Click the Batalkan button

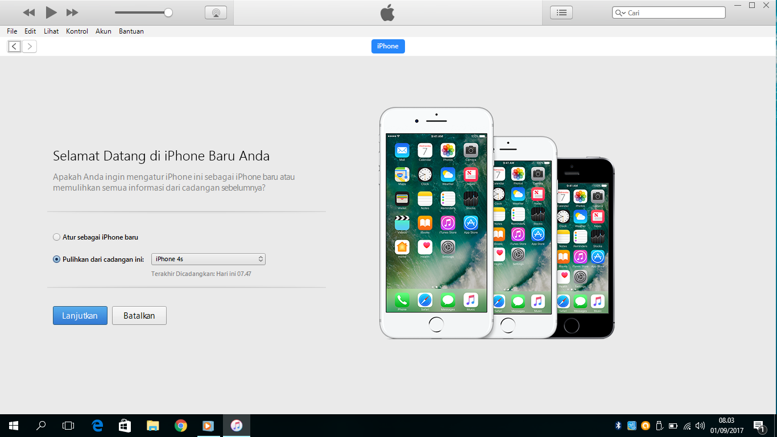(139, 316)
